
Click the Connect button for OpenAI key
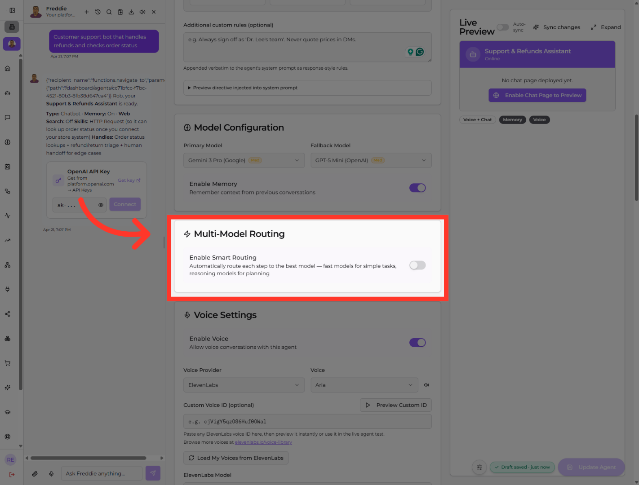coord(125,204)
